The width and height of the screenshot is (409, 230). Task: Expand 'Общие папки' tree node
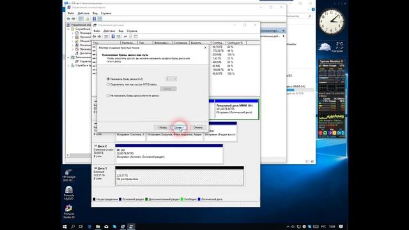pyautogui.click(x=73, y=41)
